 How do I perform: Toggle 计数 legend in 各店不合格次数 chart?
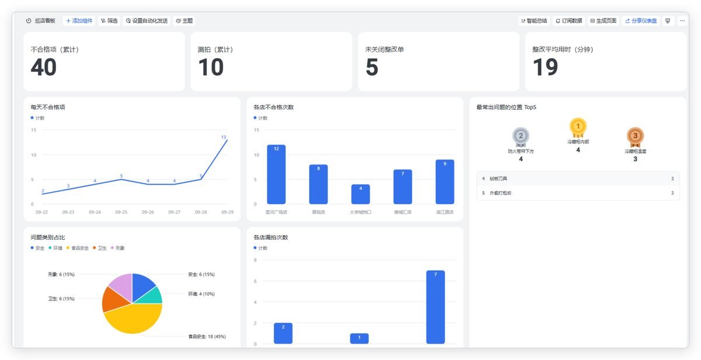(x=261, y=118)
